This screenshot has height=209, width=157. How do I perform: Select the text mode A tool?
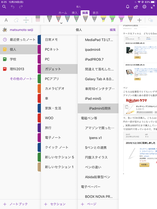pyautogui.click(x=6, y=20)
